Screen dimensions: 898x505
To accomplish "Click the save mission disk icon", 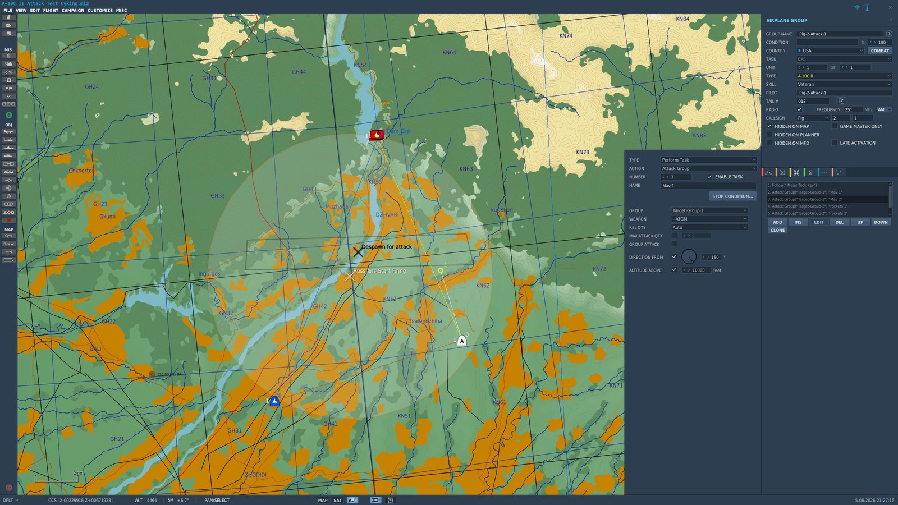I will (x=8, y=33).
